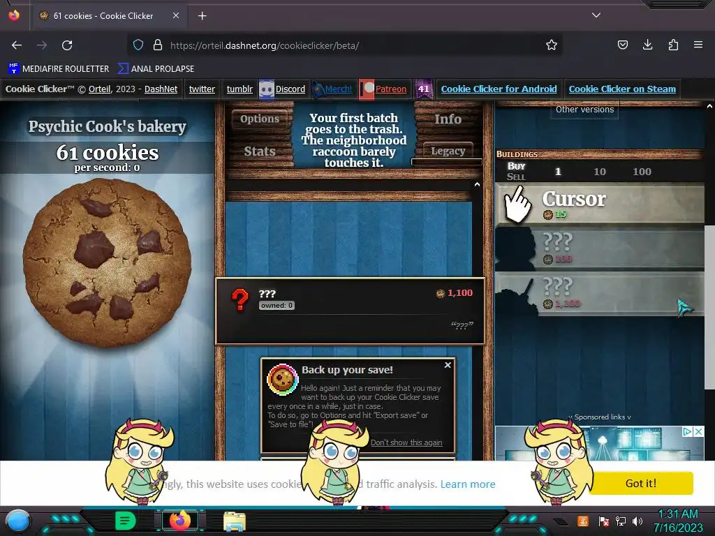Open the clock showing 1:31 AM
Screen dimensions: 715x536
[x=677, y=521]
